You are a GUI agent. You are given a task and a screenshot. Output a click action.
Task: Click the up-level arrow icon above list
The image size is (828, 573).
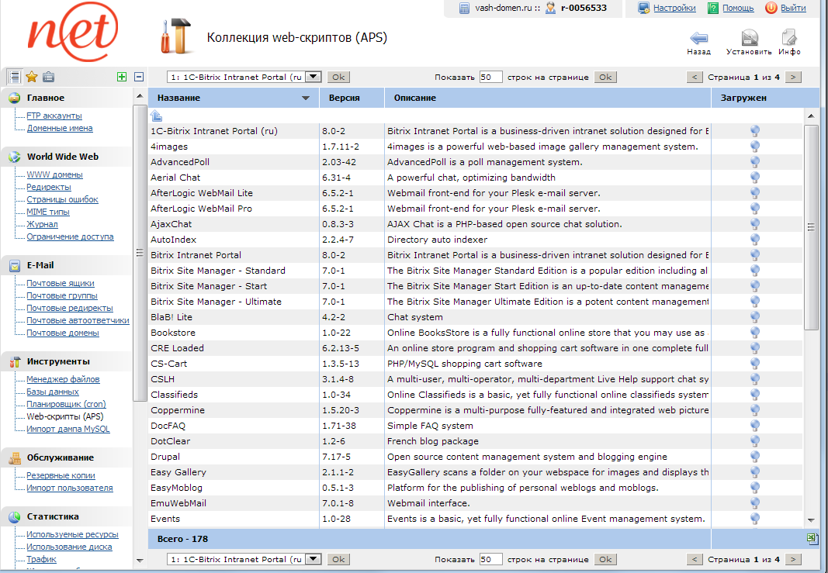point(156,116)
